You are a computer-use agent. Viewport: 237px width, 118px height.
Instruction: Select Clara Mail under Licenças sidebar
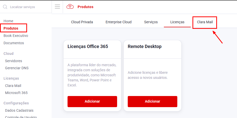(x=13, y=86)
